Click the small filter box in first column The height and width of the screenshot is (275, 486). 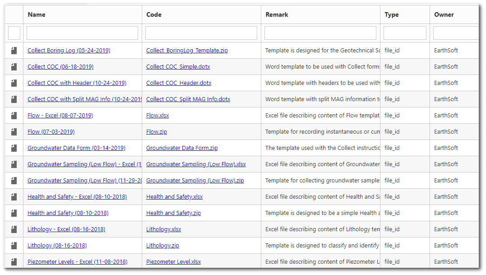[x=14, y=33]
